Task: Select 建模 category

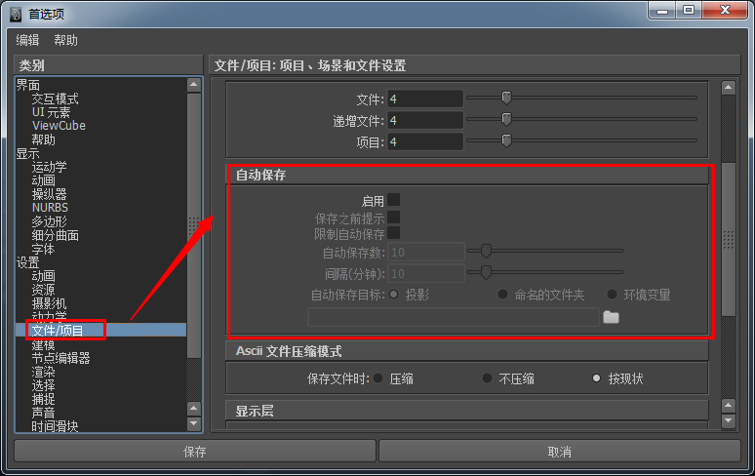Action: coord(43,344)
